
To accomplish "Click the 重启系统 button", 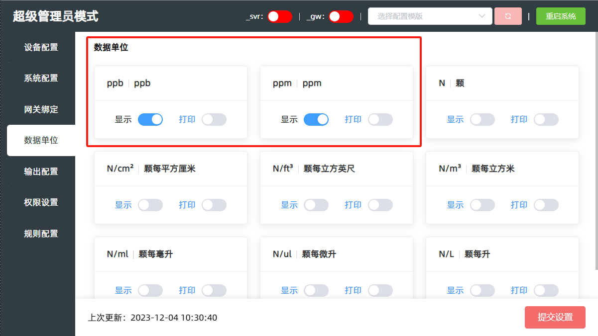I will (561, 16).
